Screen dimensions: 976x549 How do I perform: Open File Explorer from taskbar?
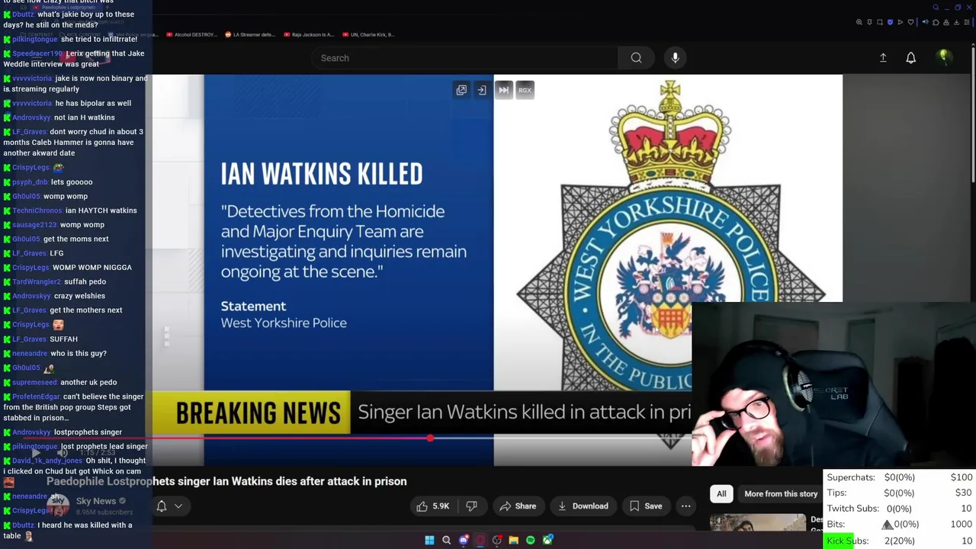513,541
